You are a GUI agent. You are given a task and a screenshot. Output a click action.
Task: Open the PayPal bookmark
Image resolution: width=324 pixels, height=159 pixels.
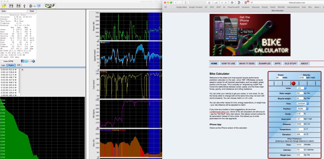pyautogui.click(x=272, y=7)
